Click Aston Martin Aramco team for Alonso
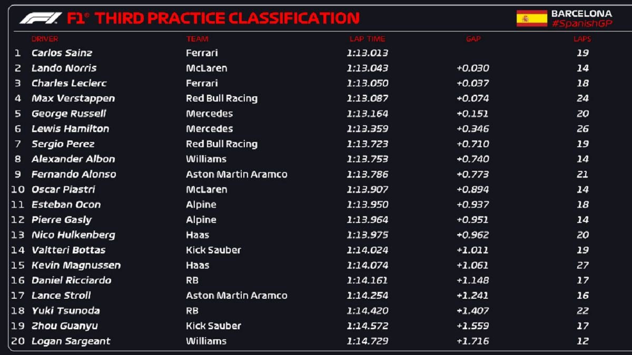 (x=236, y=175)
